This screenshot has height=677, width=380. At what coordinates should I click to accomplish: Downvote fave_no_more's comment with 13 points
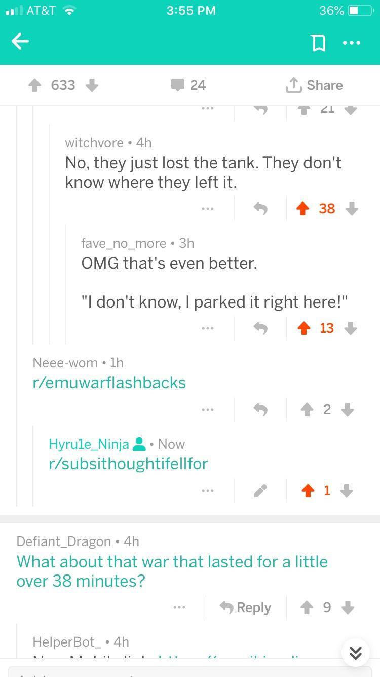coord(351,328)
